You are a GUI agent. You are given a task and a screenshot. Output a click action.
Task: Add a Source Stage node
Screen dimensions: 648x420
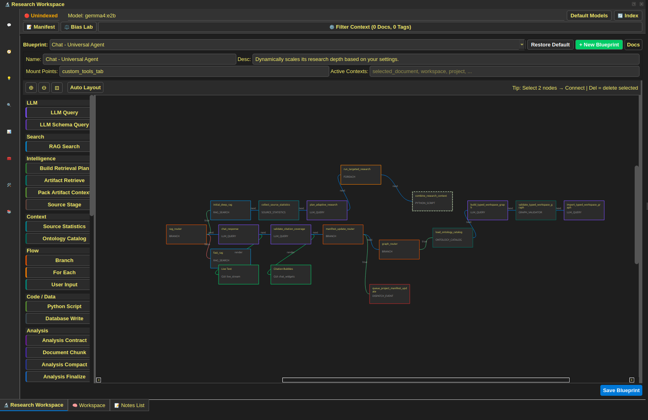point(58,205)
